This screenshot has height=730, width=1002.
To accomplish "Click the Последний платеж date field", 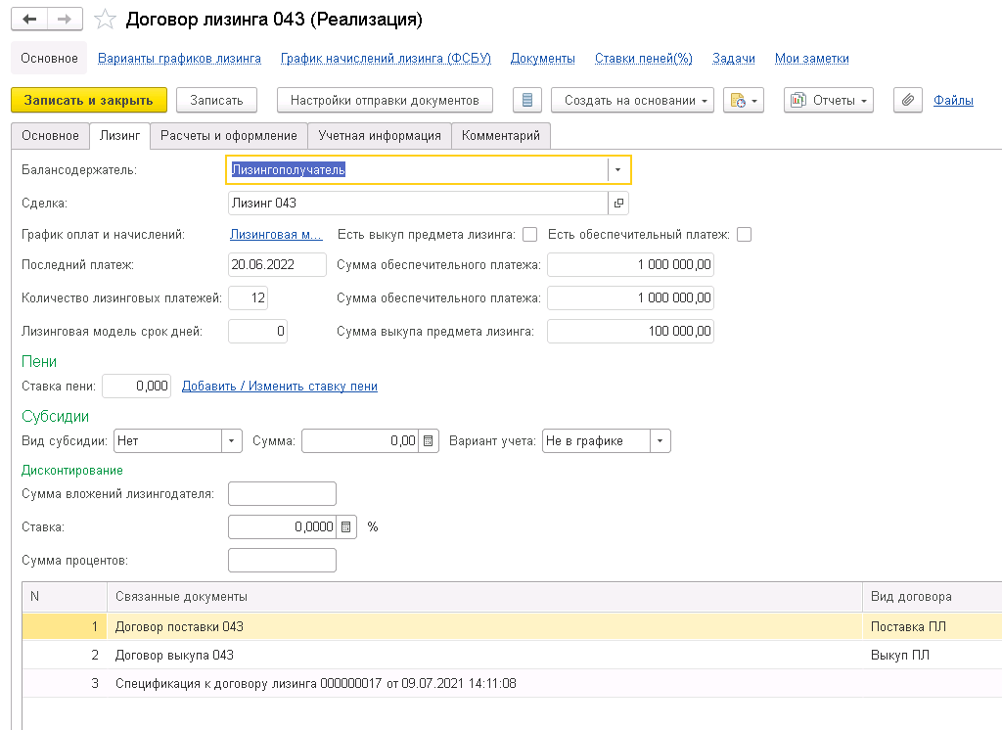I will pyautogui.click(x=276, y=265).
